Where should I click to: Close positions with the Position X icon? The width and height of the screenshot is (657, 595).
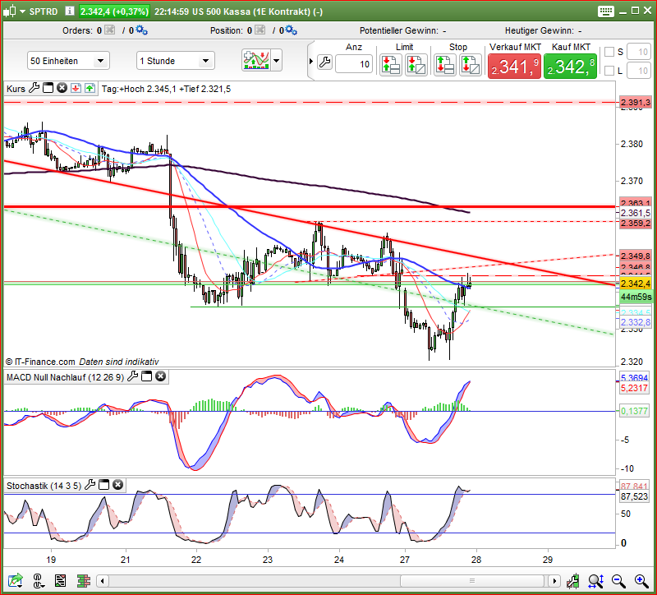[x=260, y=30]
